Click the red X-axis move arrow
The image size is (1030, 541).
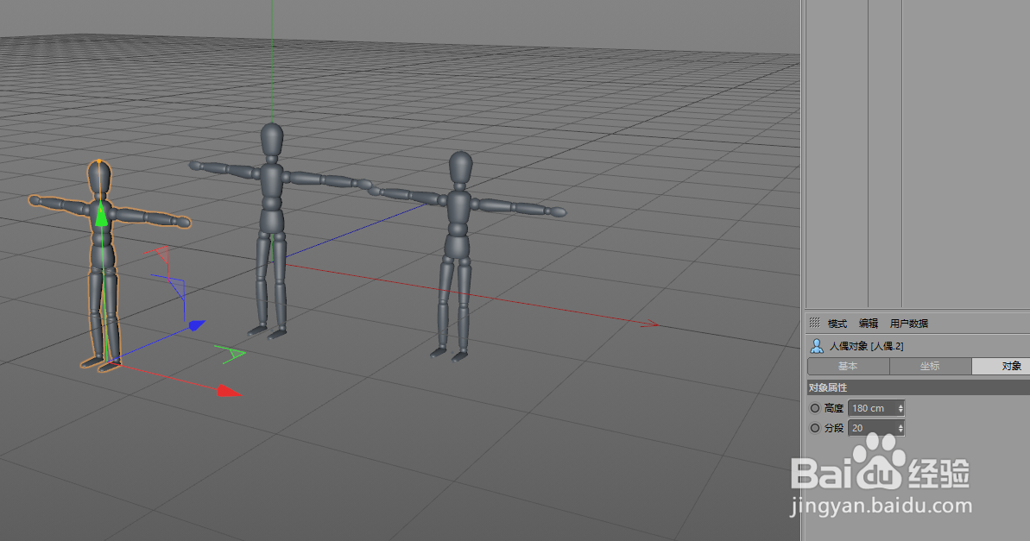229,392
